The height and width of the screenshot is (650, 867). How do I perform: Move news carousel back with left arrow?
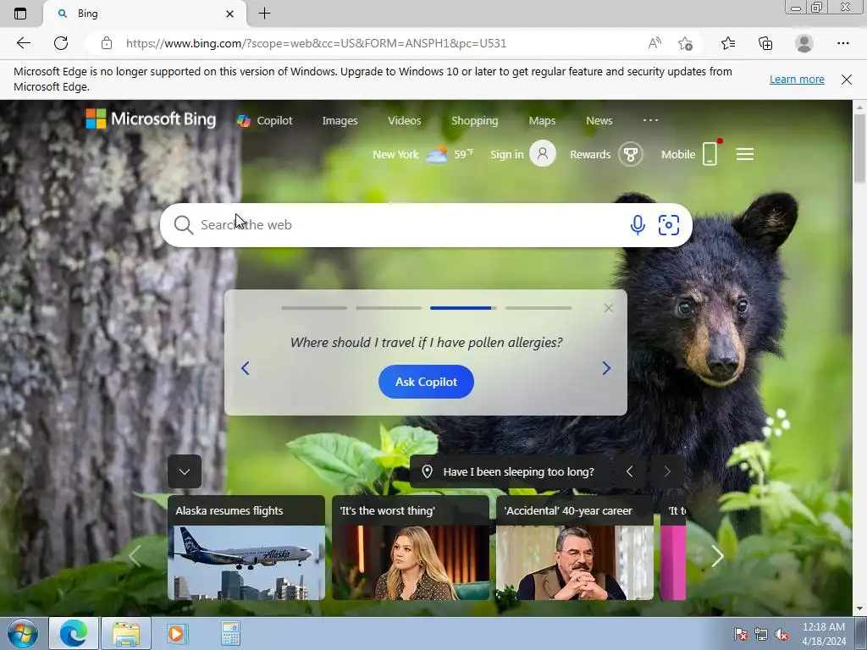pos(135,556)
